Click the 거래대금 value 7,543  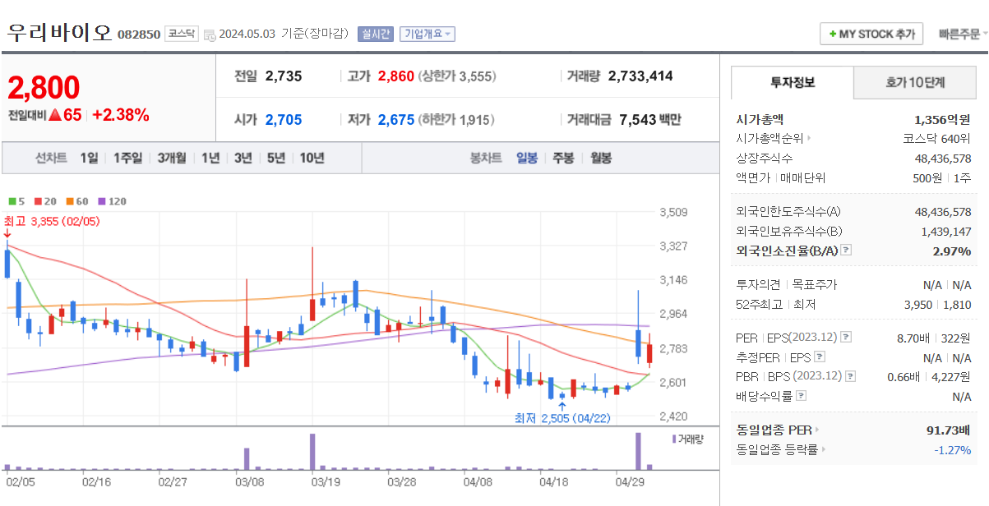tap(637, 120)
